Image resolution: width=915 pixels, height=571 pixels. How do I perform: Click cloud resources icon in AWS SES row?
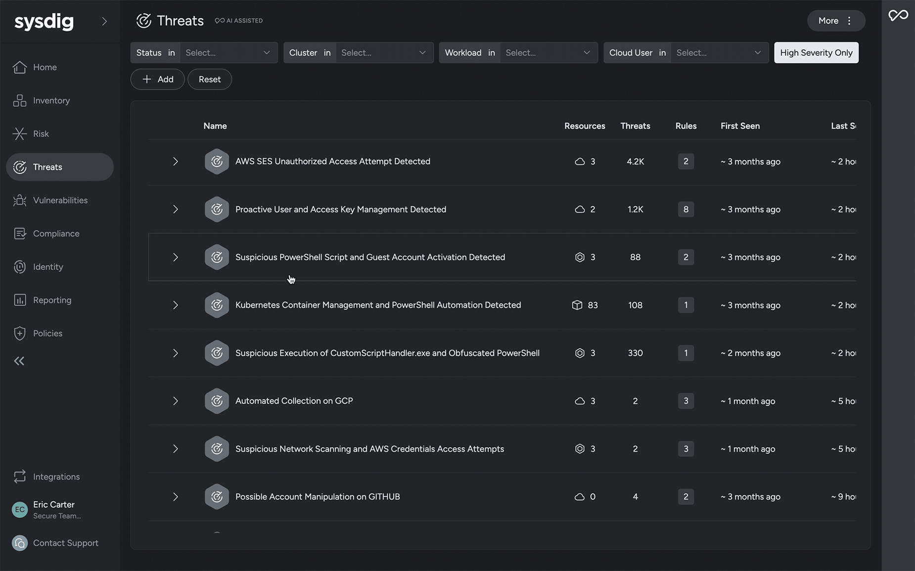pos(580,162)
